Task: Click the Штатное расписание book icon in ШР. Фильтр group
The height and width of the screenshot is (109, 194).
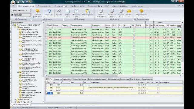Action: coord(38,11)
